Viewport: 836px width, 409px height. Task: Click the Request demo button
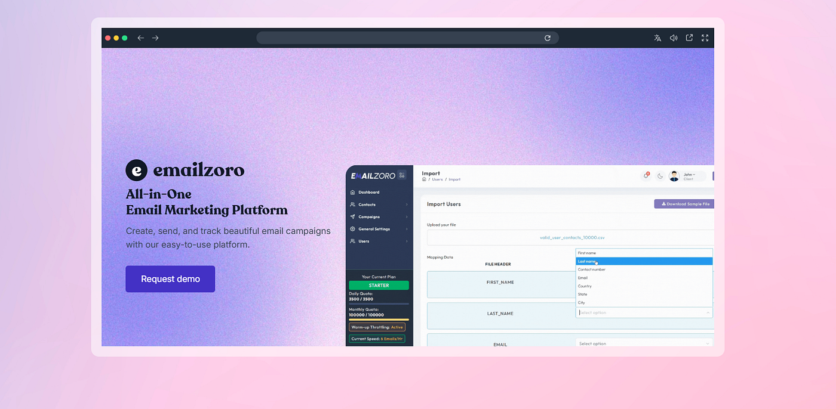point(170,279)
